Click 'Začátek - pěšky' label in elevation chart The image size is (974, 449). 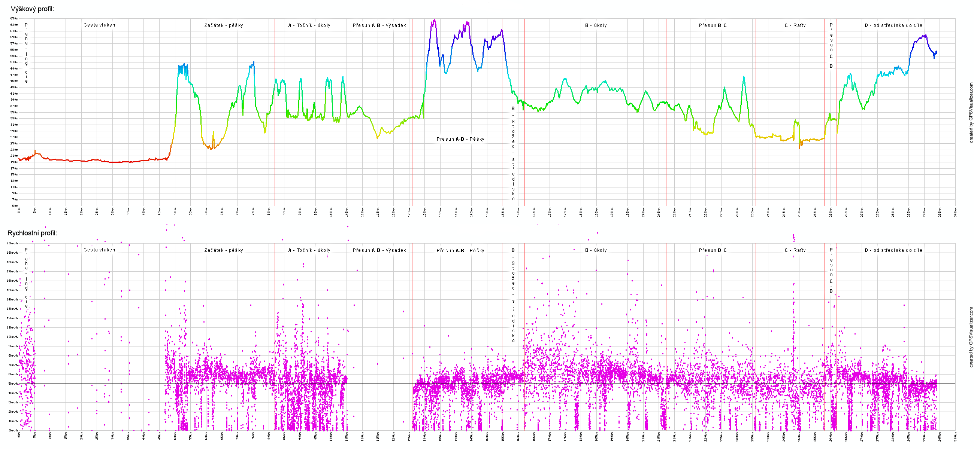tap(224, 25)
